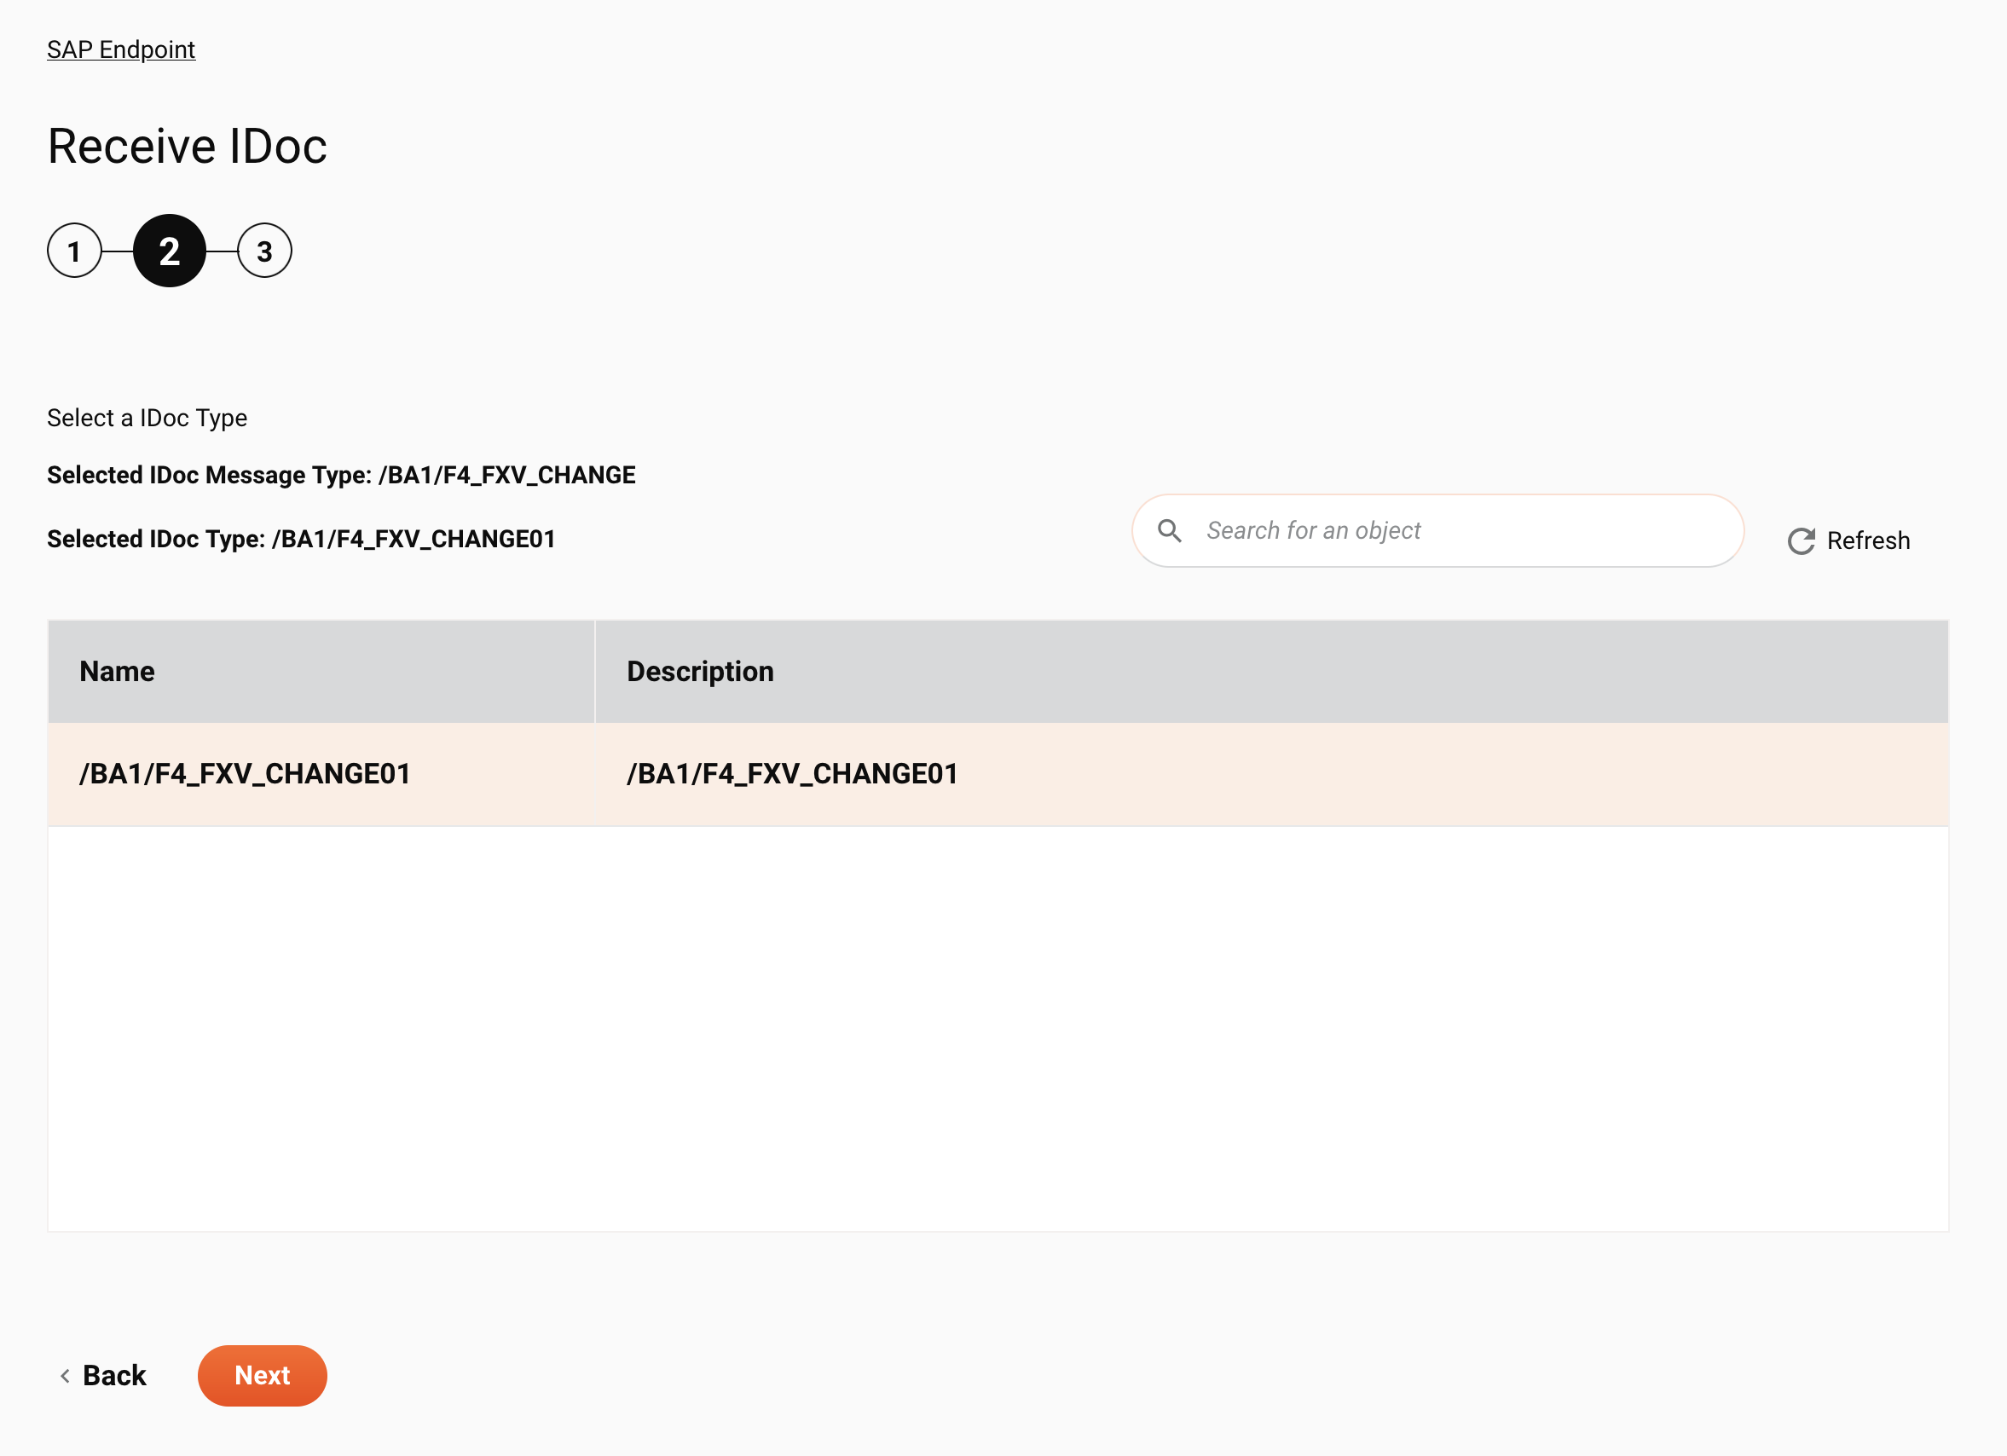Click the Next button to proceed

262,1375
